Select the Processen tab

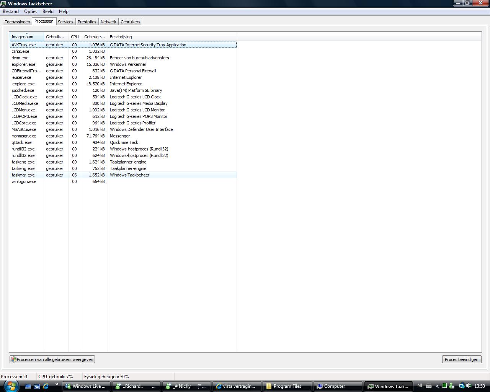[44, 21]
